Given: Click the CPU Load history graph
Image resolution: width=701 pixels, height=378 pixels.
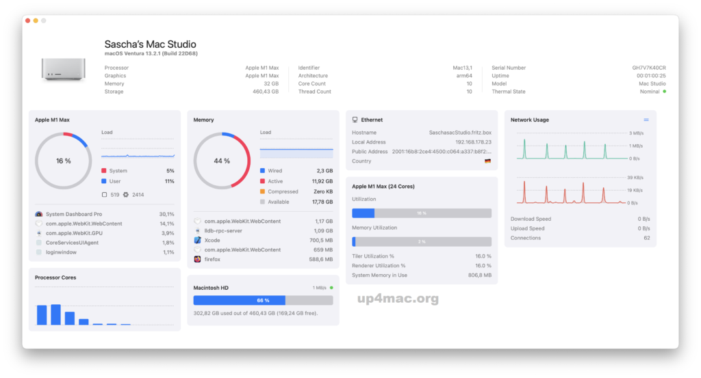Looking at the screenshot, I should [x=138, y=149].
